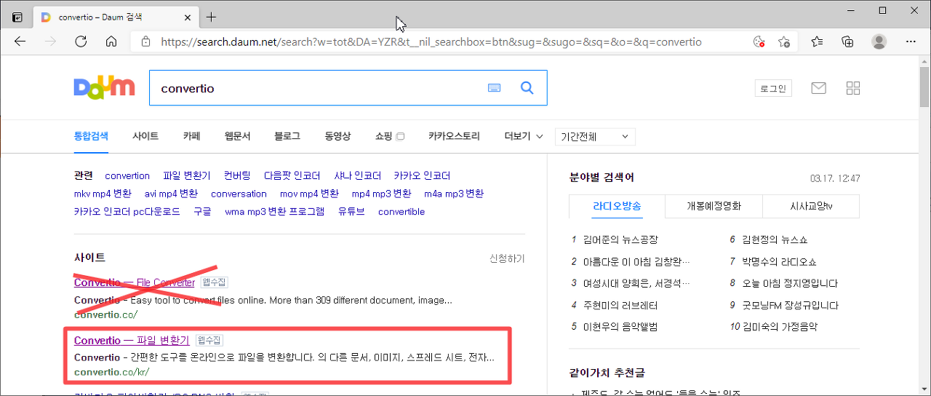Click related search wma mp3 변환 프로그램
931x396 pixels.
[274, 212]
